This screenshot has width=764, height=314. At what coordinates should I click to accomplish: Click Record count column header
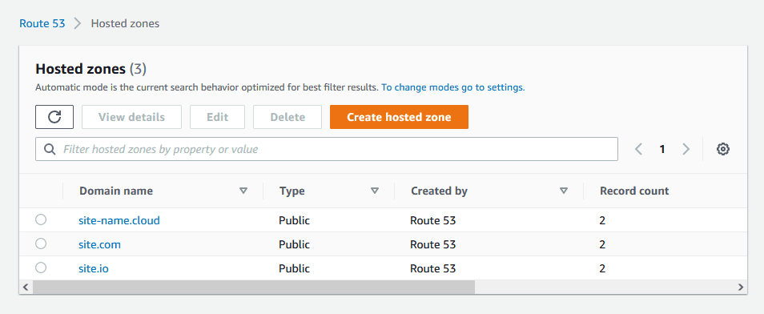click(634, 191)
